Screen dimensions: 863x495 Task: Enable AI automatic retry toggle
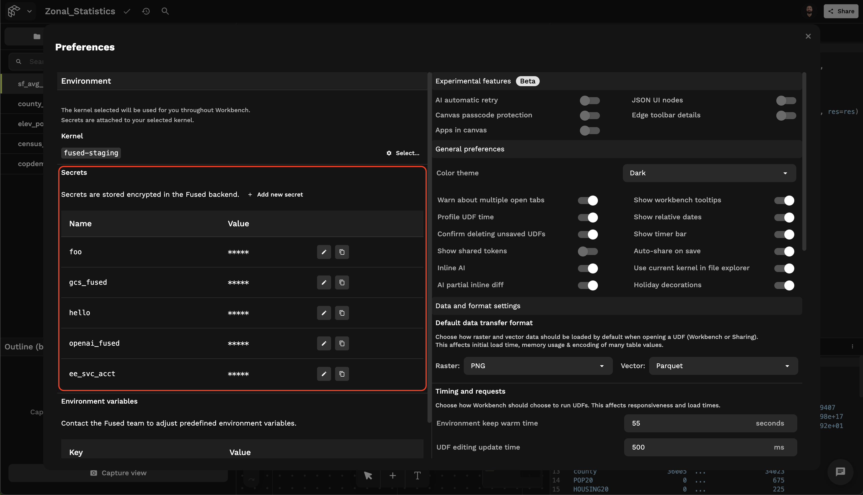coord(590,100)
